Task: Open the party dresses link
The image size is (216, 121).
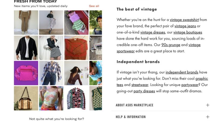Action: (144, 91)
